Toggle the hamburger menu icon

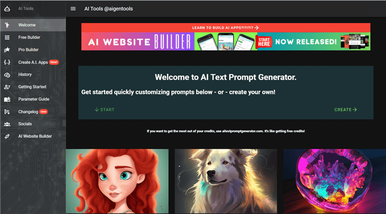tap(73, 9)
